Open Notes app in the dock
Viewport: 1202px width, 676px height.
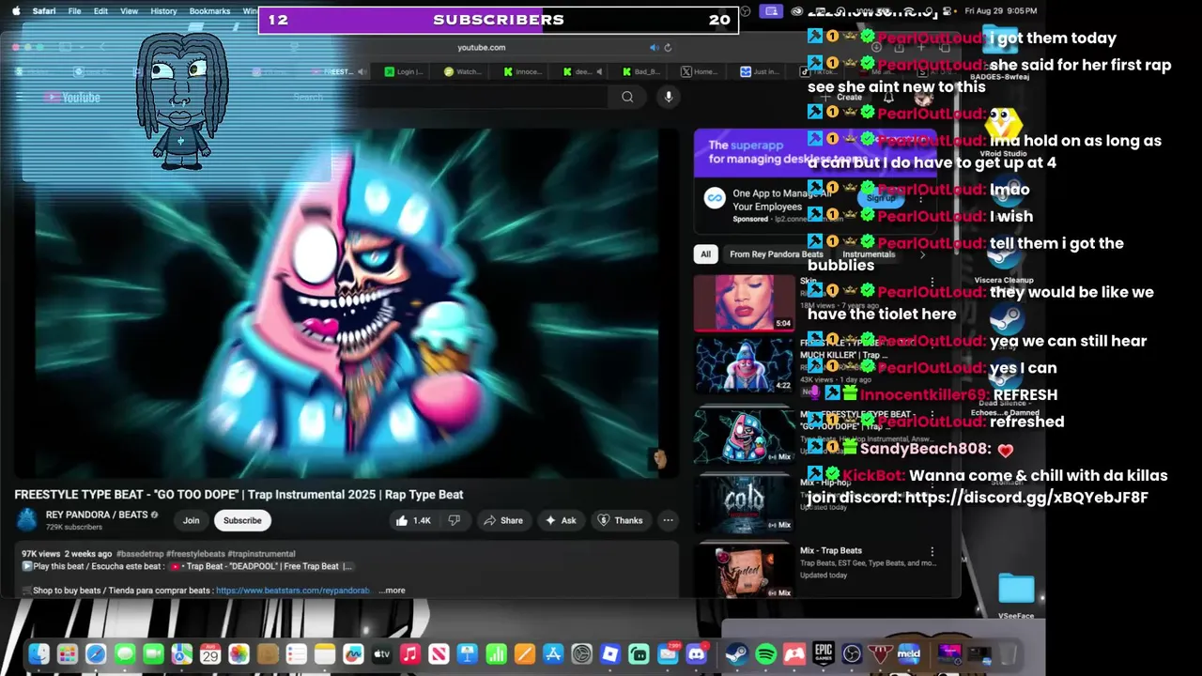[325, 654]
